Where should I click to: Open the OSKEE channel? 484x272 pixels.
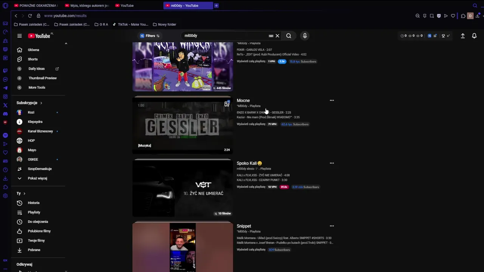(33, 159)
